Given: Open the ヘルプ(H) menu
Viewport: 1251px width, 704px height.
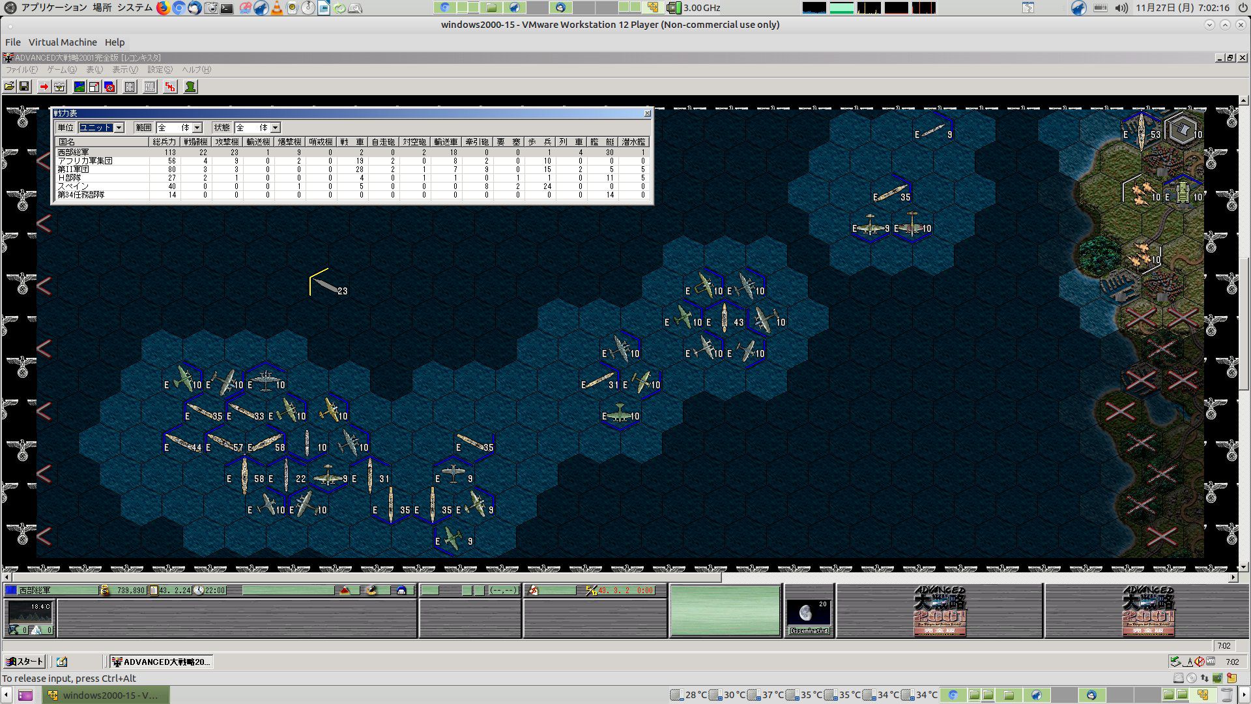Looking at the screenshot, I should tap(196, 70).
